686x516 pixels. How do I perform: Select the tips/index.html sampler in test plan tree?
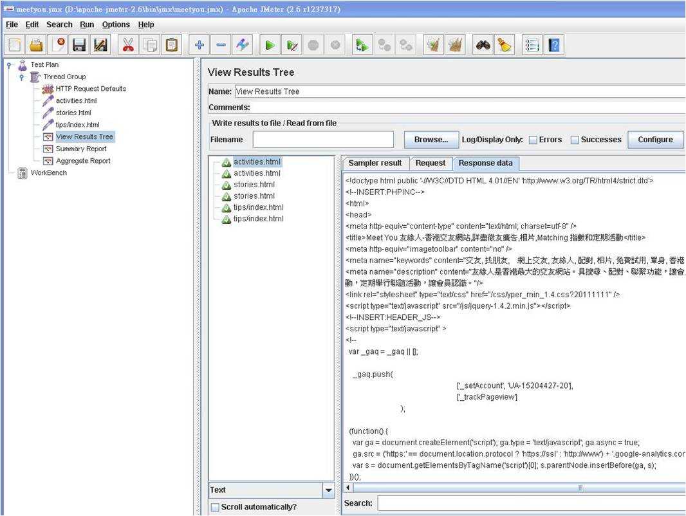coord(77,125)
